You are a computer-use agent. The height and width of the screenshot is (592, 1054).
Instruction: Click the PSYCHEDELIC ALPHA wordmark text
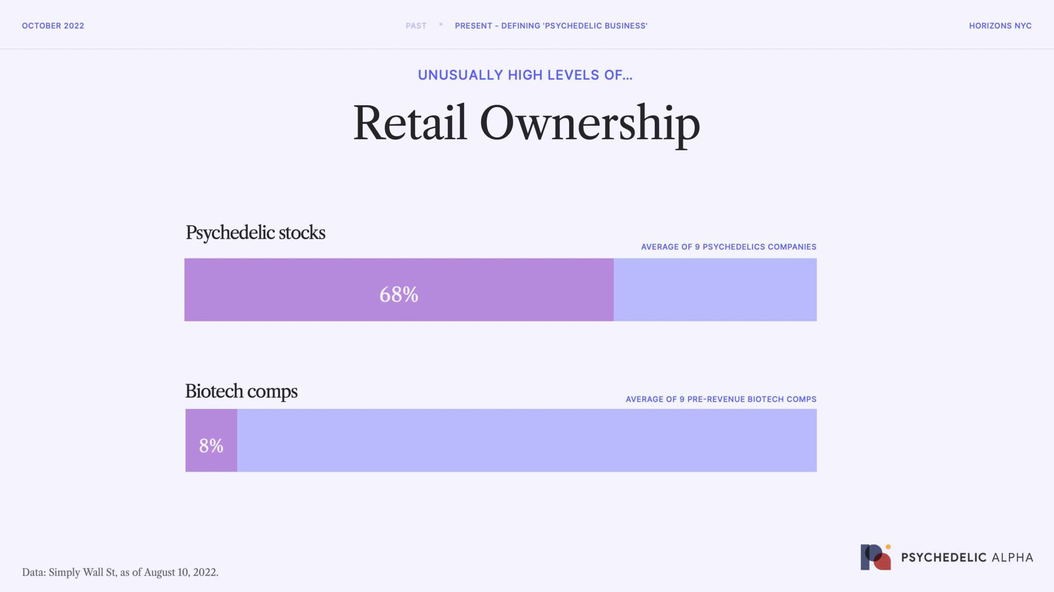967,557
